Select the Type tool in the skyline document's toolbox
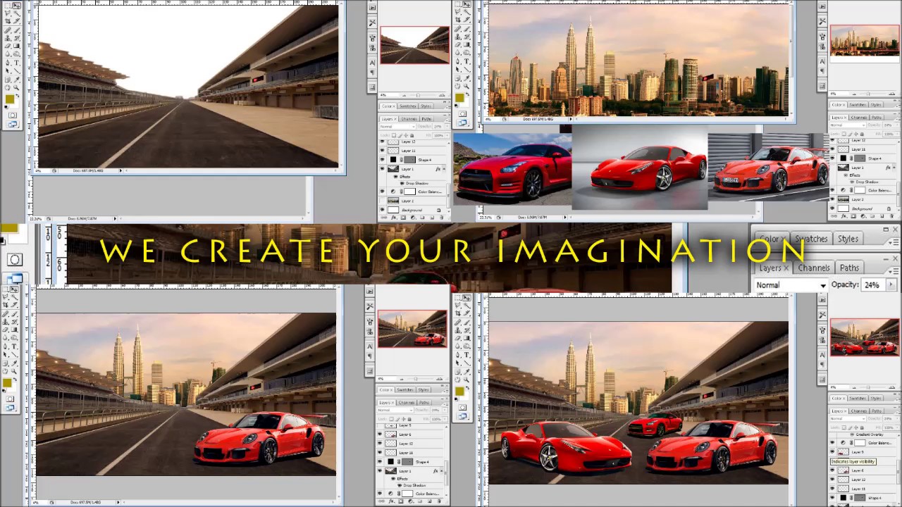Viewport: 902px width, 507px height. (467, 62)
